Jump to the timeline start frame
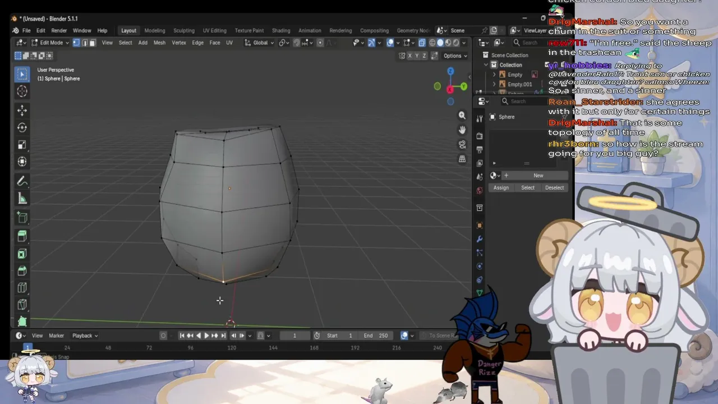Screen dimensions: 718x404 [x=182, y=336]
